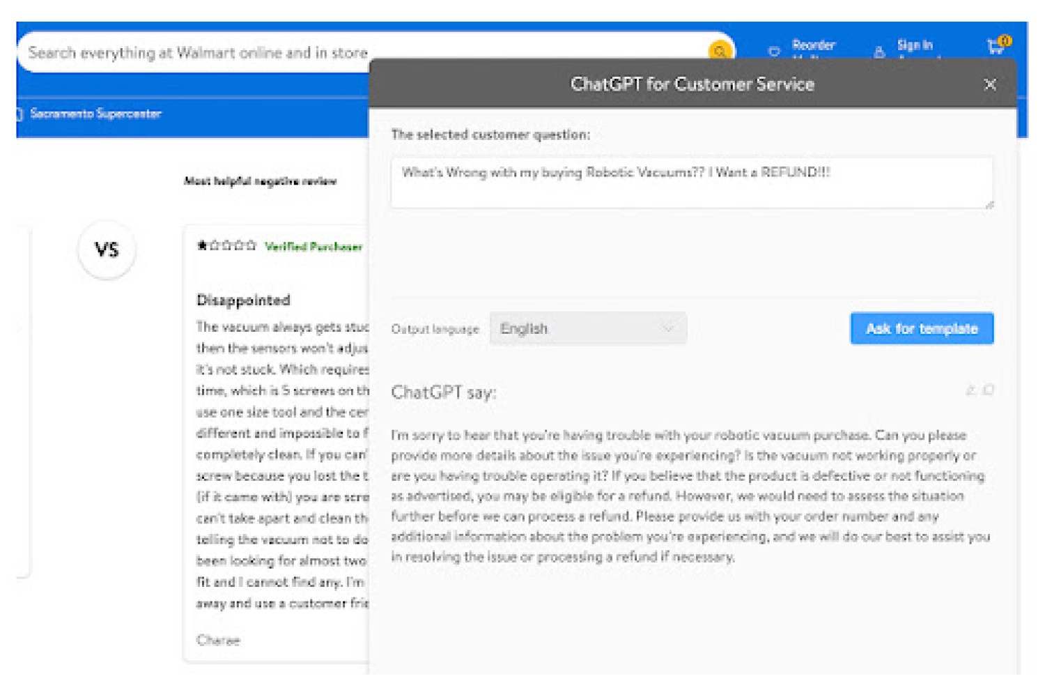Click the Output language label

(435, 329)
